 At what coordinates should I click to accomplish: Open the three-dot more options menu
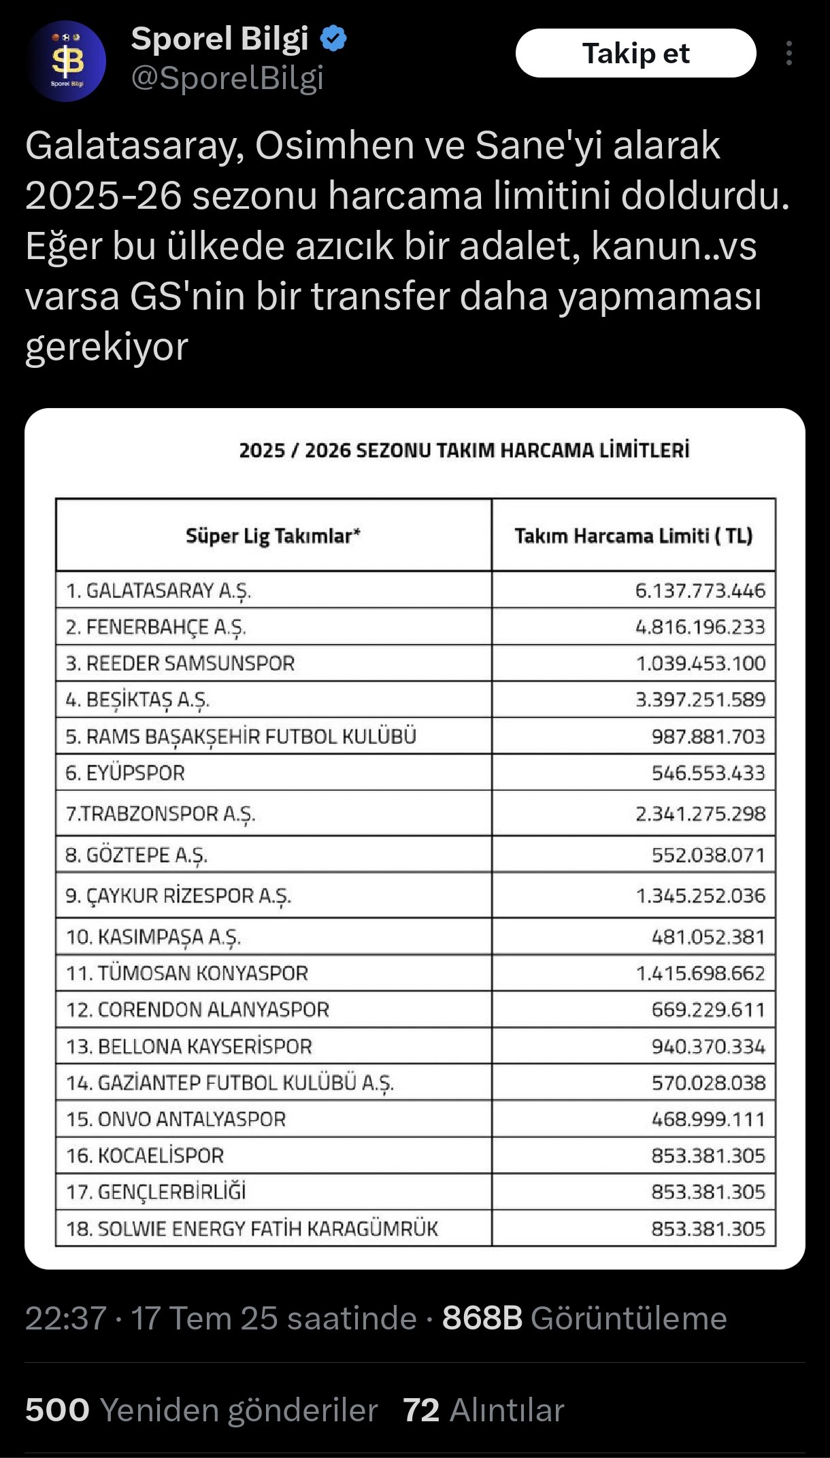(x=788, y=53)
